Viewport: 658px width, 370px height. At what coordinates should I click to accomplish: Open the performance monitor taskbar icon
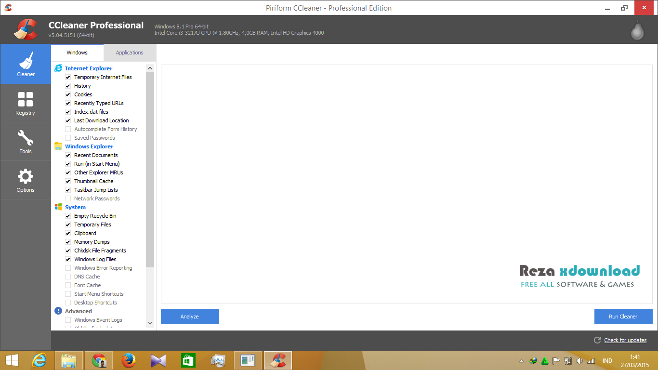(218, 360)
